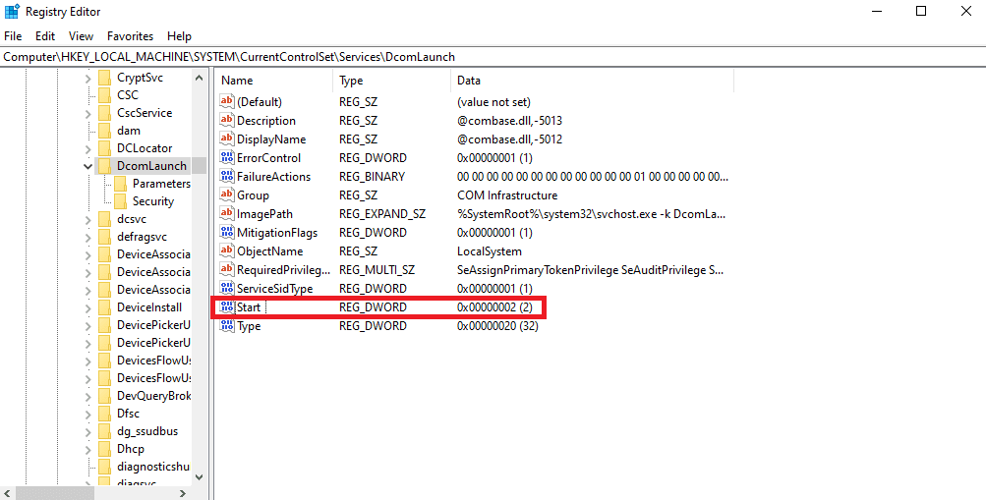Expand the DCLocator key

(x=87, y=148)
